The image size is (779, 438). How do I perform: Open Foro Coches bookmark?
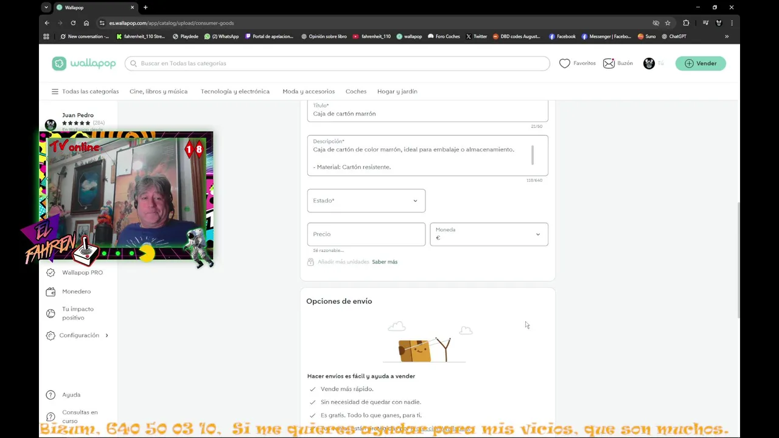coord(444,36)
